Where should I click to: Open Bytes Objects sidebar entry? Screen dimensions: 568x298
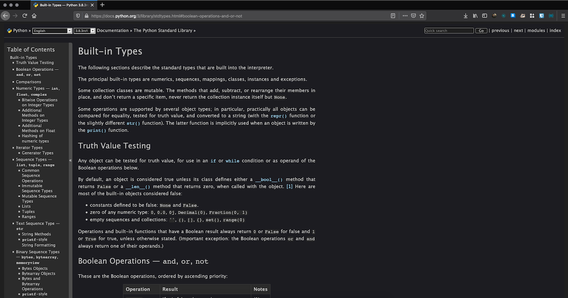tap(35, 268)
